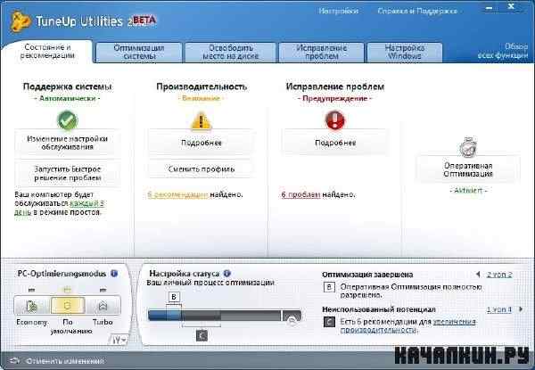
Task: Enable Economy mode
Action: click(x=32, y=306)
